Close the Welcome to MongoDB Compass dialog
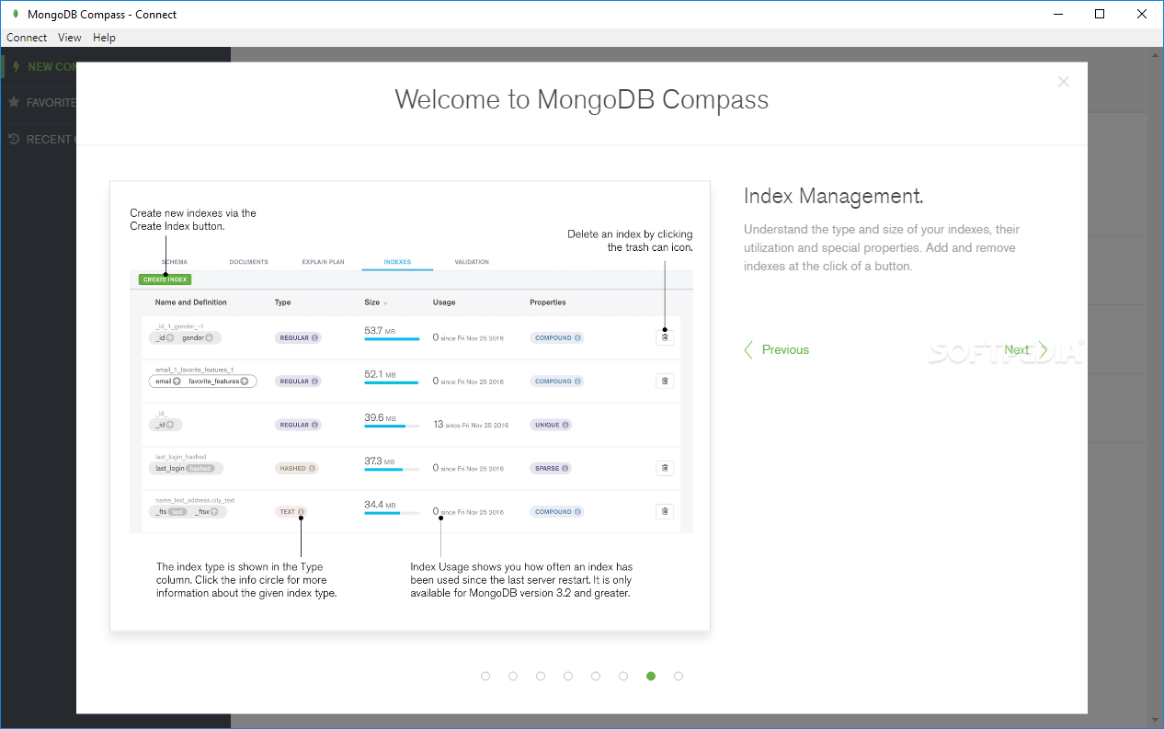 click(x=1064, y=82)
